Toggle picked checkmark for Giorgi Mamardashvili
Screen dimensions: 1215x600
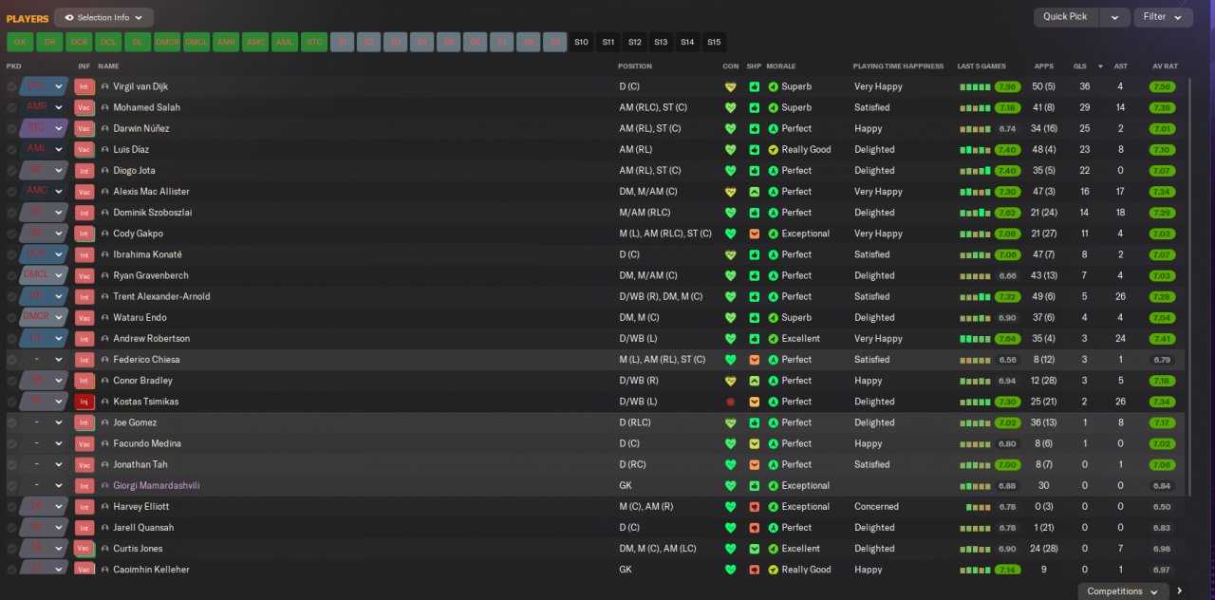coord(11,486)
